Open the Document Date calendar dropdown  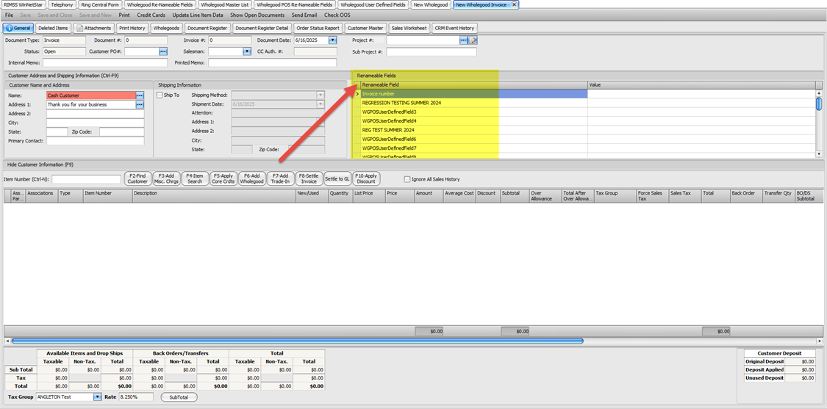point(332,40)
